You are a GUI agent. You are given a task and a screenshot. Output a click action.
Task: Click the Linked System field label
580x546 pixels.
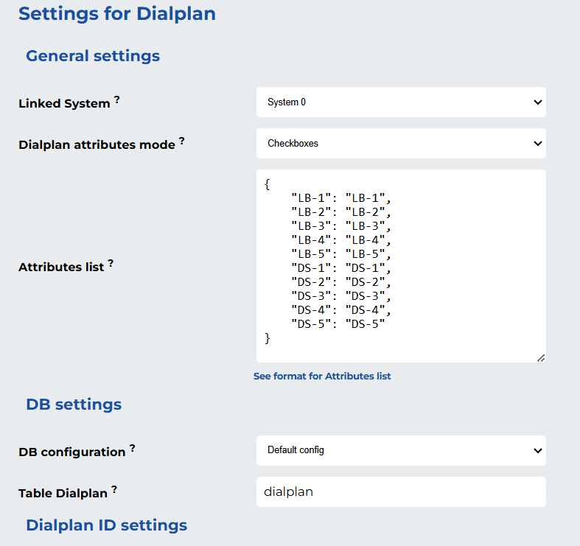click(x=64, y=104)
